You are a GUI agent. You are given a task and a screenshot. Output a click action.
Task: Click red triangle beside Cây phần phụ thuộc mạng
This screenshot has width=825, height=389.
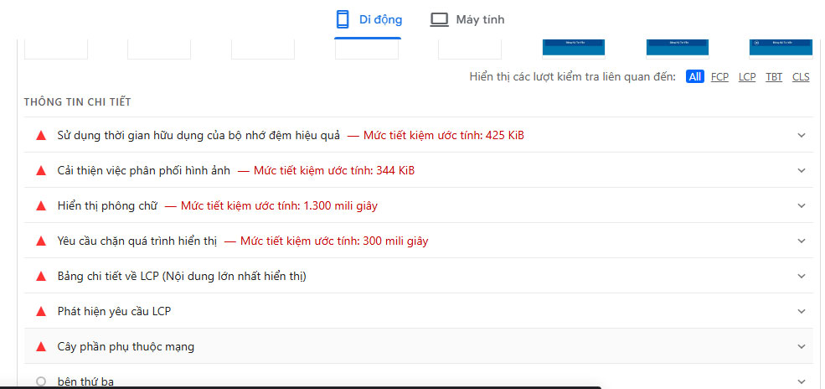click(x=41, y=346)
